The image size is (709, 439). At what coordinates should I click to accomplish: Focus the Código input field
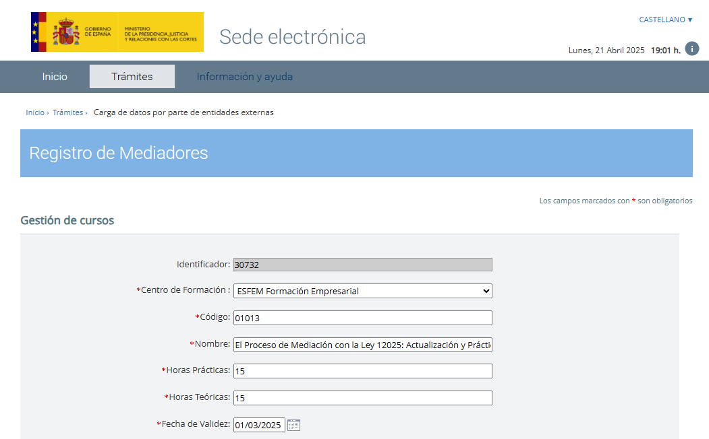(x=362, y=318)
